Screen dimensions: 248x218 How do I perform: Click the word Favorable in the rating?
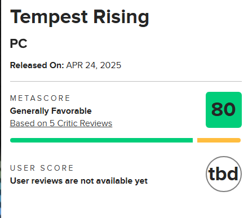pyautogui.click(x=72, y=111)
